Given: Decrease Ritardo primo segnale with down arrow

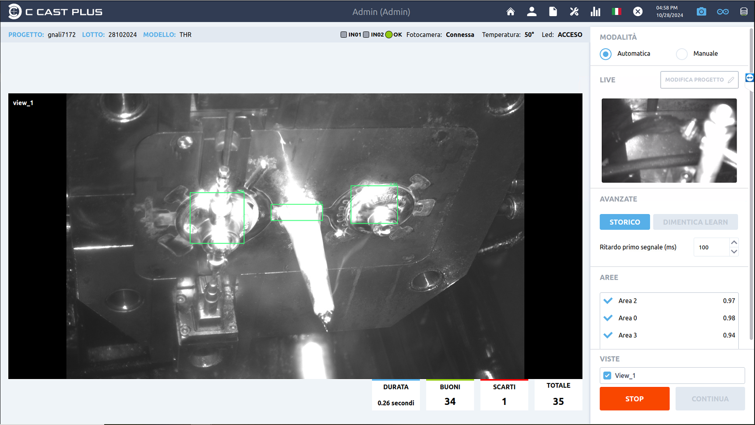Looking at the screenshot, I should (734, 252).
